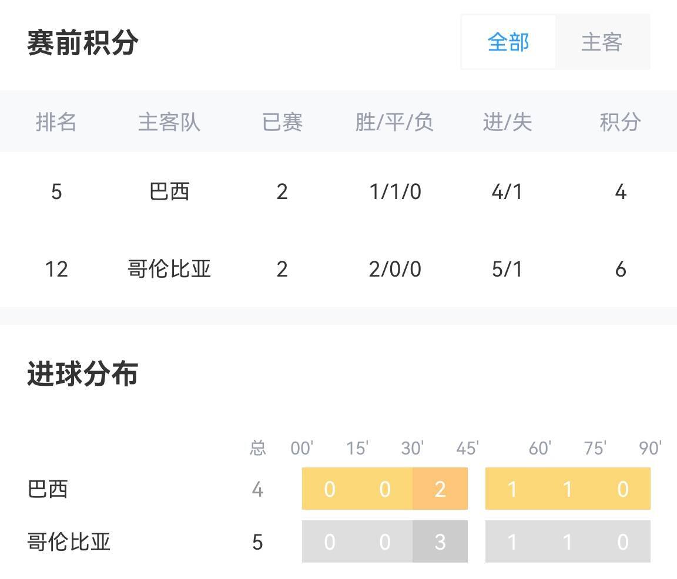
Task: Click the 赛前积分 section heading
Action: pos(83,42)
